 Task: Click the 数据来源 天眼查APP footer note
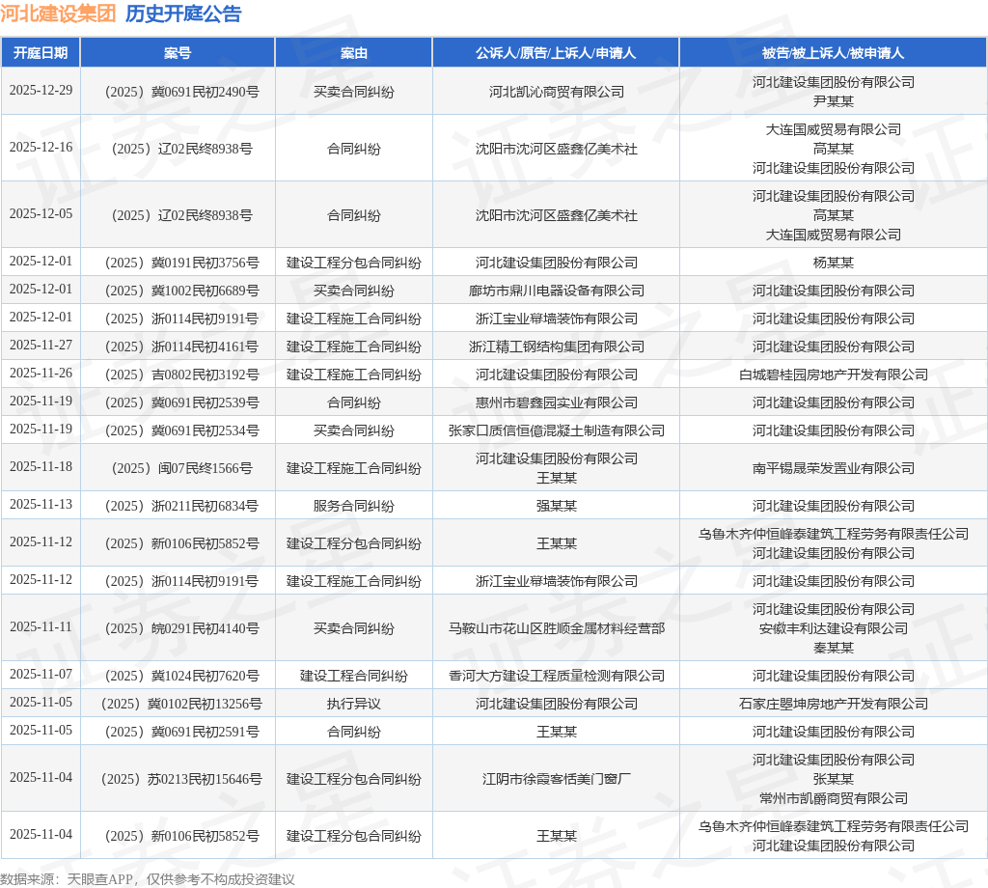(x=148, y=879)
